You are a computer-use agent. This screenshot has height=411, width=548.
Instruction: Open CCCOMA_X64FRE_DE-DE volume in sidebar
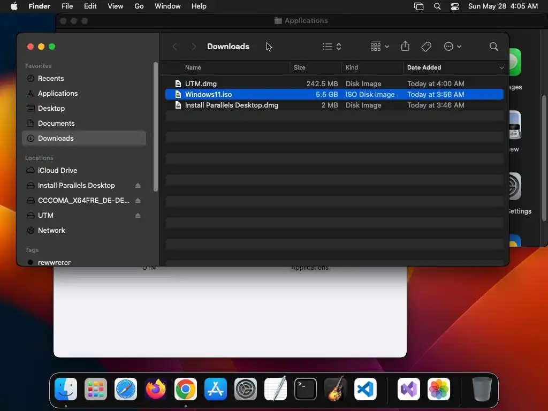point(78,200)
